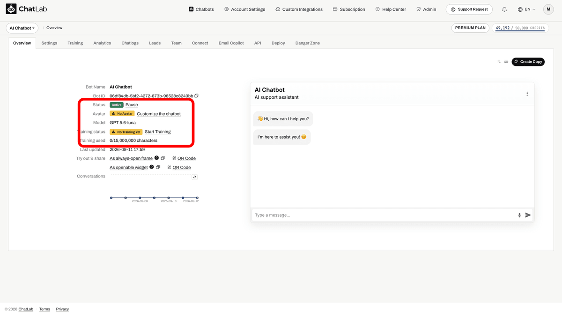Open the EN language dropdown
The image size is (562, 316).
click(x=527, y=9)
